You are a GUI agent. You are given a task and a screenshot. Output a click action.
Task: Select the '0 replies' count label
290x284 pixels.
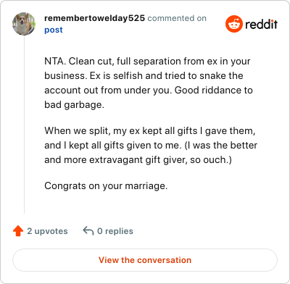click(x=115, y=231)
